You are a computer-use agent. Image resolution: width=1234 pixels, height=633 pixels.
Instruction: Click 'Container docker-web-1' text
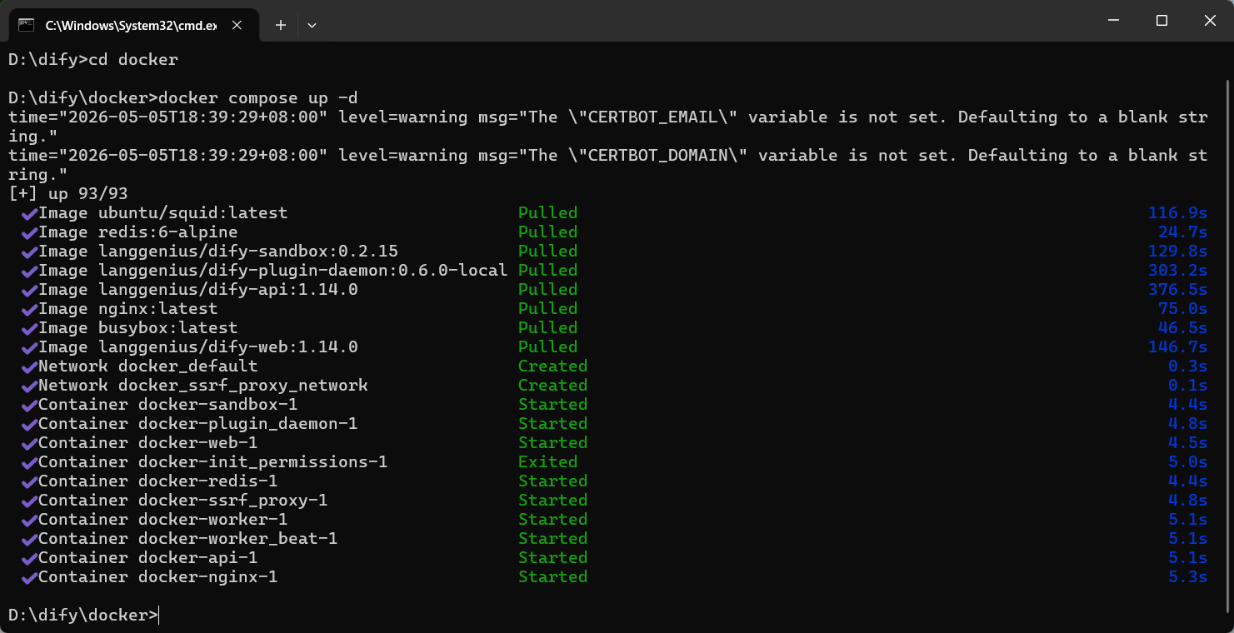[148, 443]
